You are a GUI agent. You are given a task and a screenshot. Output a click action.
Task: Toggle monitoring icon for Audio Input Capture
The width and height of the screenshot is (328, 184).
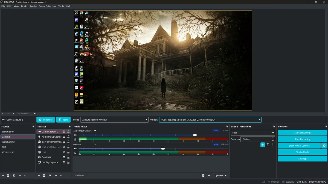click(x=75, y=140)
